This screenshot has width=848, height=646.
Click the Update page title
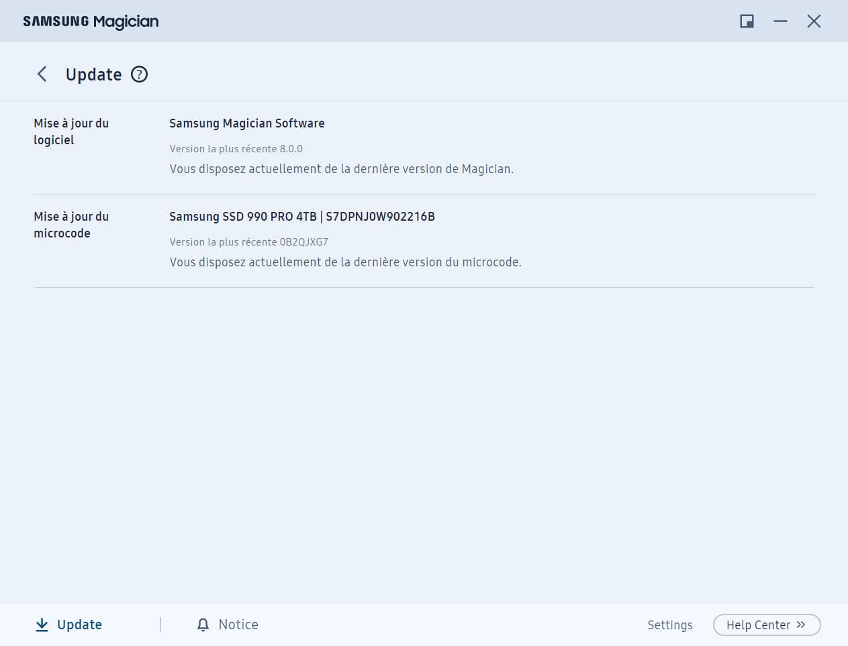tap(93, 74)
